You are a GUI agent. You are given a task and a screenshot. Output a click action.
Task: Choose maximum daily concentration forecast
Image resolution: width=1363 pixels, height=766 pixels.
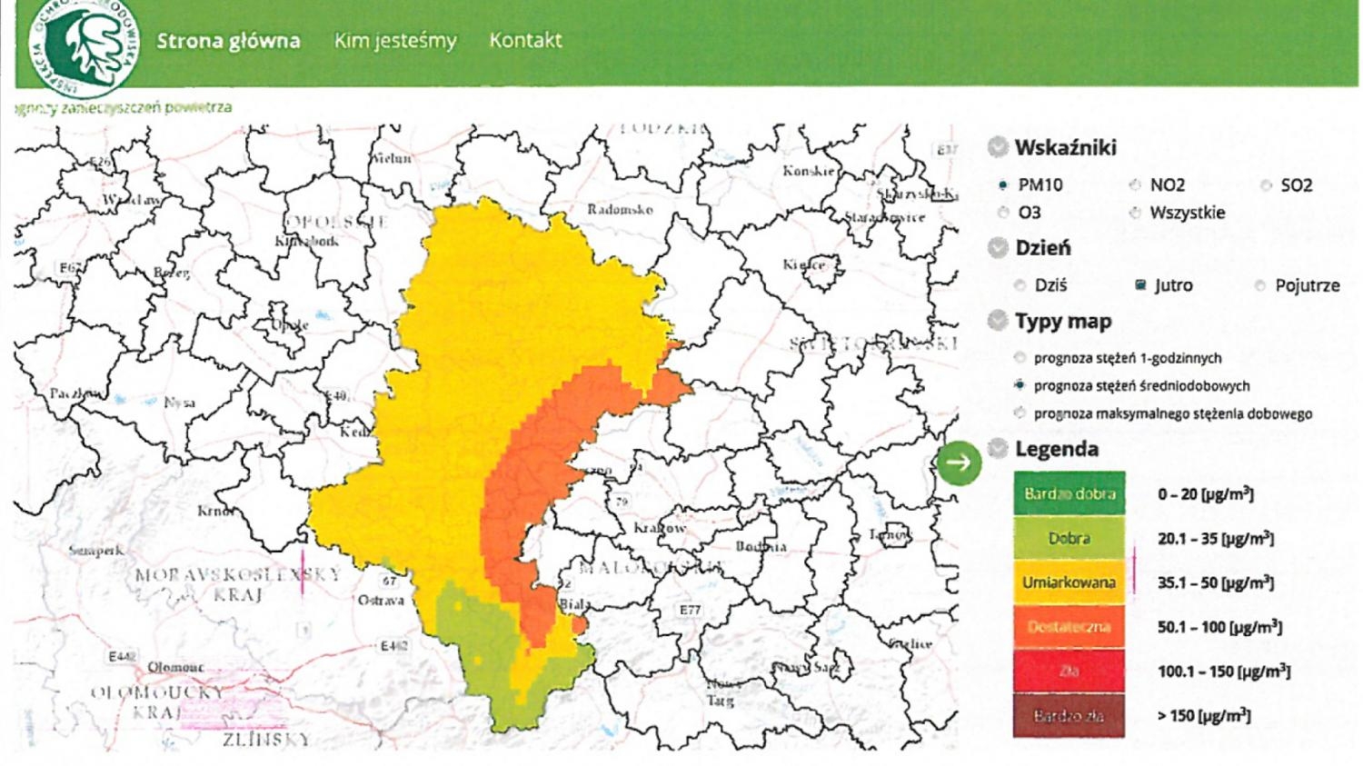[x=1020, y=413]
